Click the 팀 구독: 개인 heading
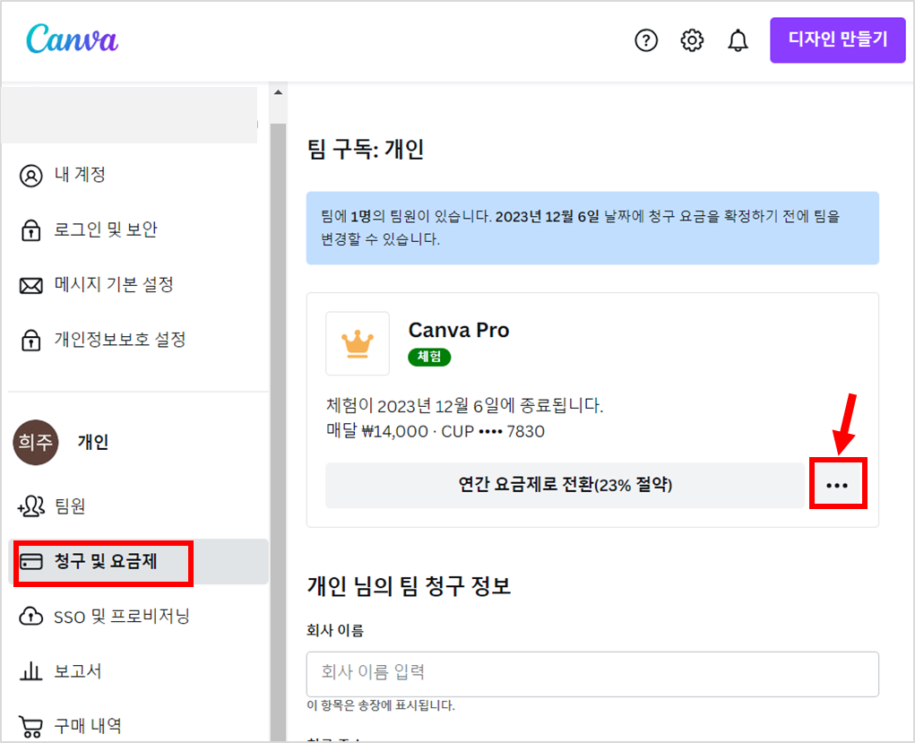The height and width of the screenshot is (743, 915). click(x=366, y=149)
